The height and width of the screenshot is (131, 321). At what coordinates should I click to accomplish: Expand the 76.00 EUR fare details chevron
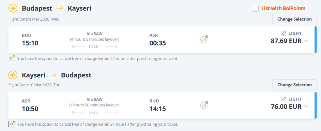coord(306,107)
